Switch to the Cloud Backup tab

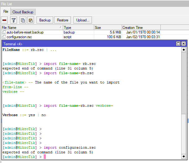pyautogui.click(x=23, y=12)
